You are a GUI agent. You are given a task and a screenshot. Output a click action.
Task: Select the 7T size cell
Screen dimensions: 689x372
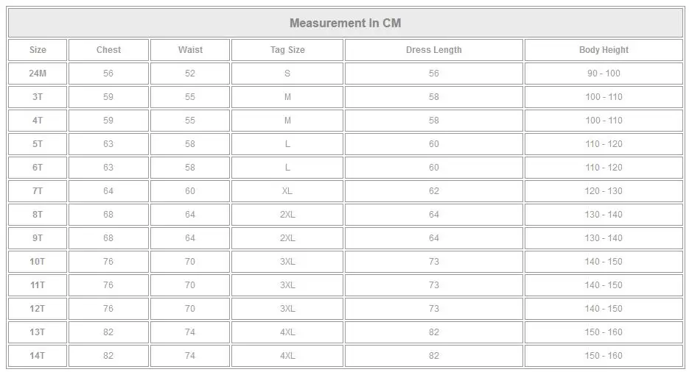pyautogui.click(x=38, y=191)
